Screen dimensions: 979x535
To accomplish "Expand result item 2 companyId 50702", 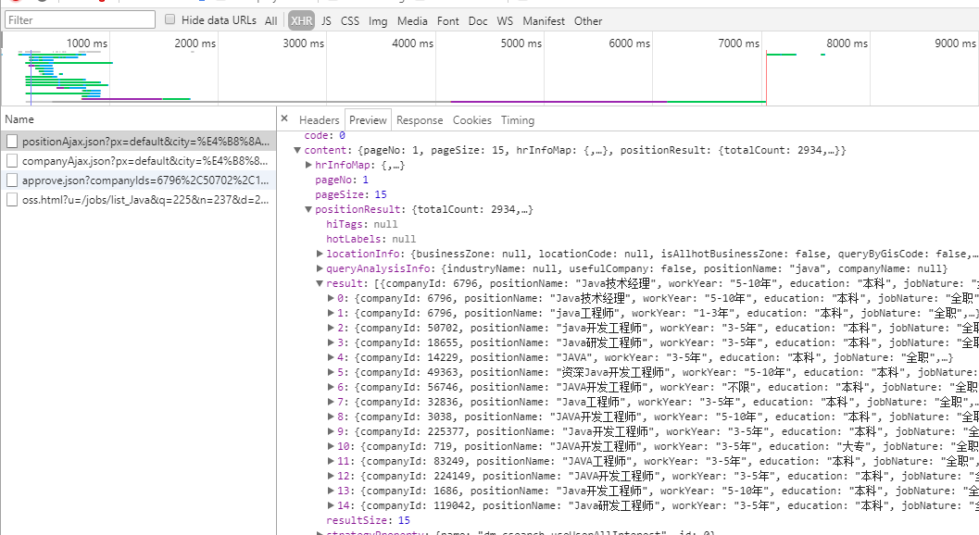I will (x=331, y=328).
